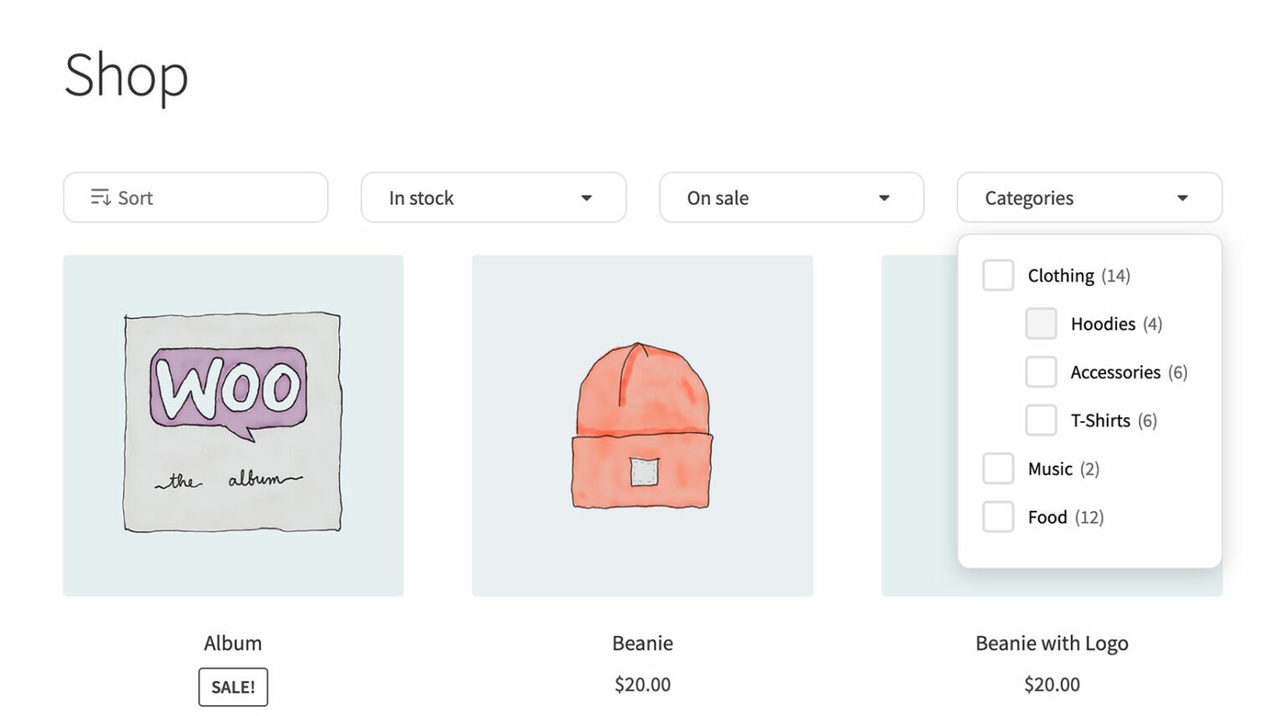Toggle the Food category checkbox
This screenshot has height=716, width=1286.
(998, 517)
